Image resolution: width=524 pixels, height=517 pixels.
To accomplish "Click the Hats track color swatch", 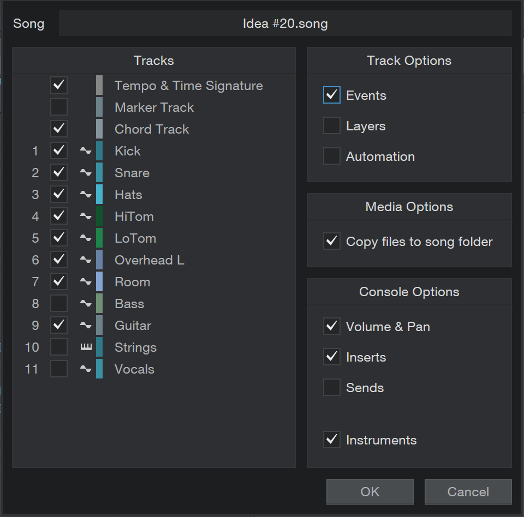I will point(99,194).
